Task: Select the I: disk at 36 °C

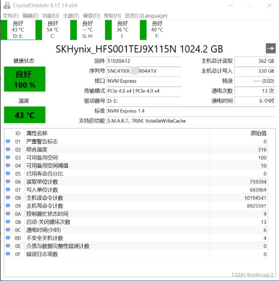Action: (122, 30)
